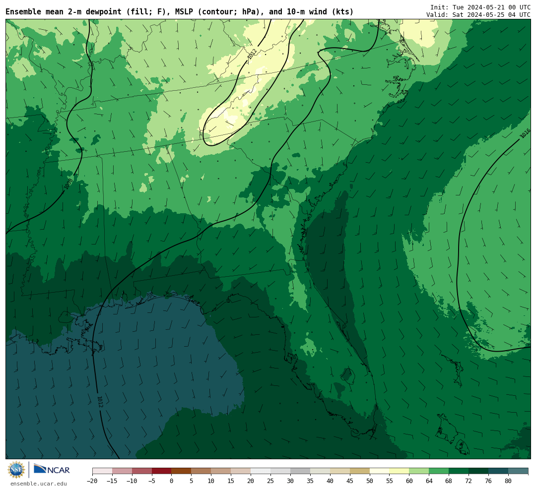Image resolution: width=536 pixels, height=490 pixels.
Task: Click the −20 colorbar tick label
Action: 92,481
